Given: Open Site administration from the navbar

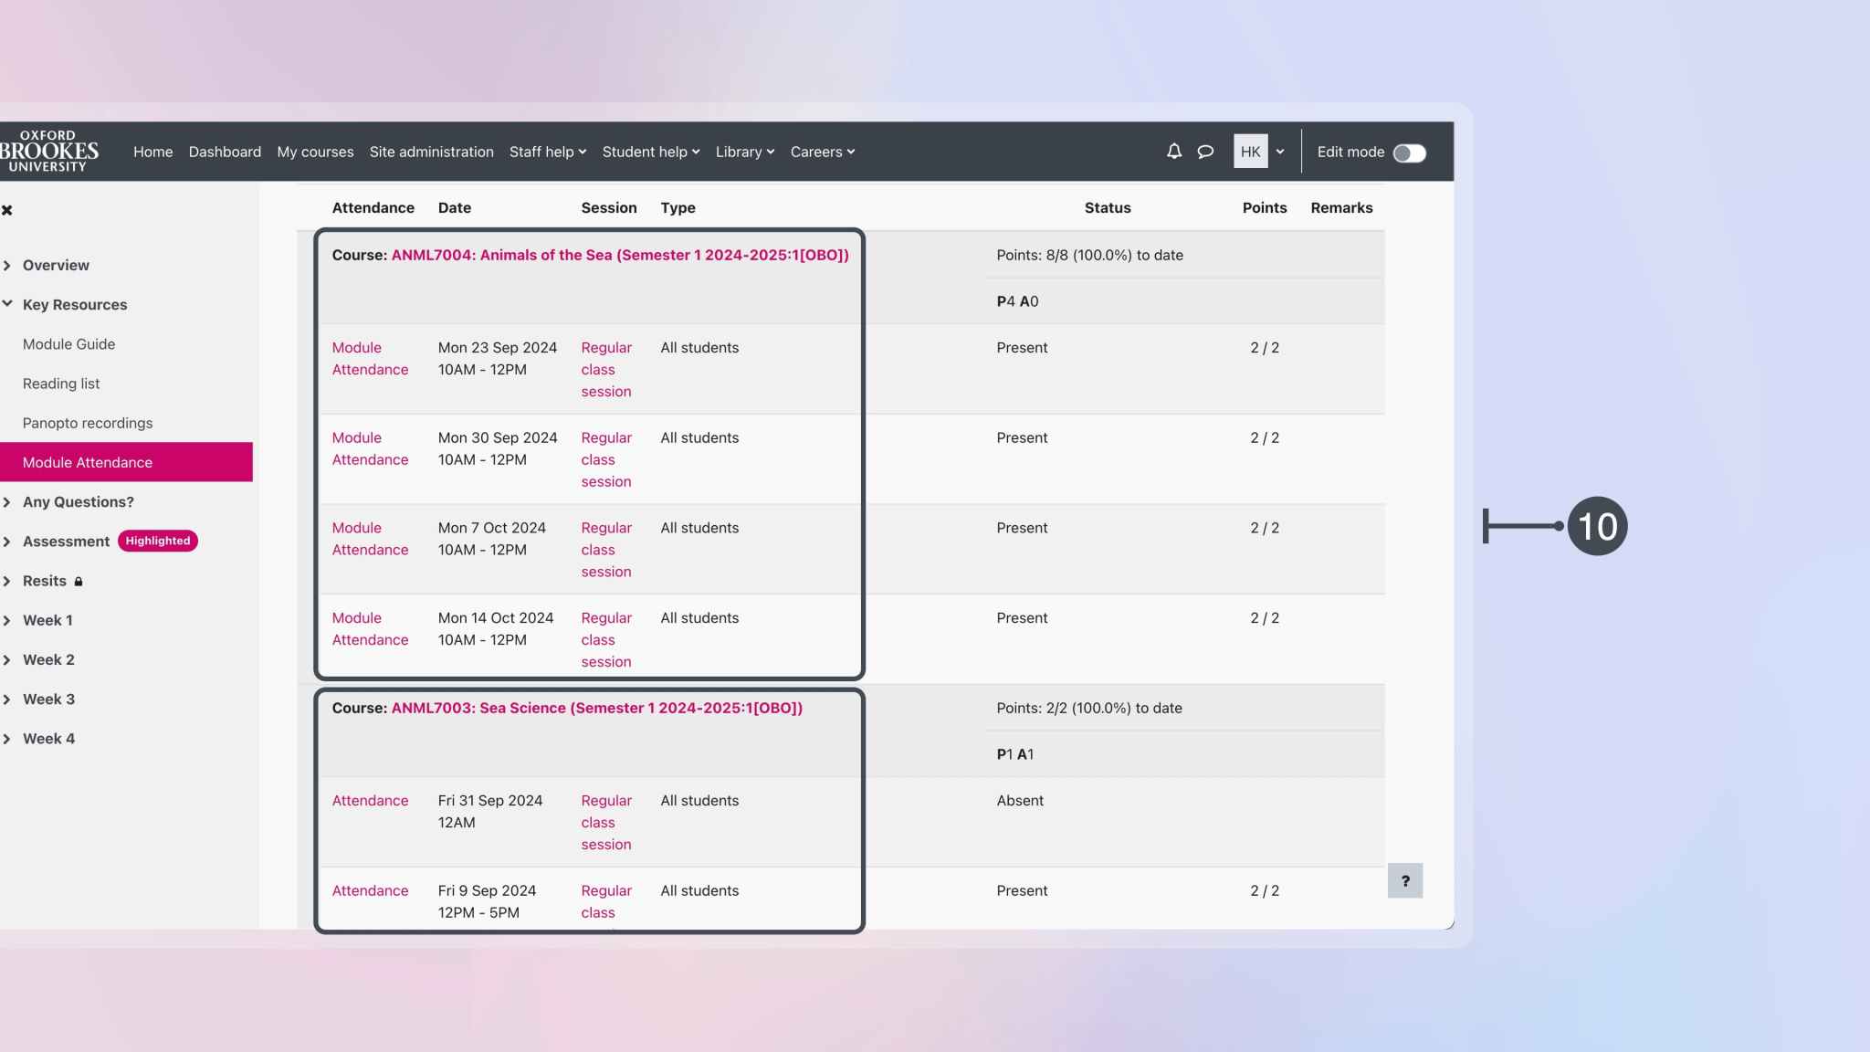Looking at the screenshot, I should click(432, 152).
